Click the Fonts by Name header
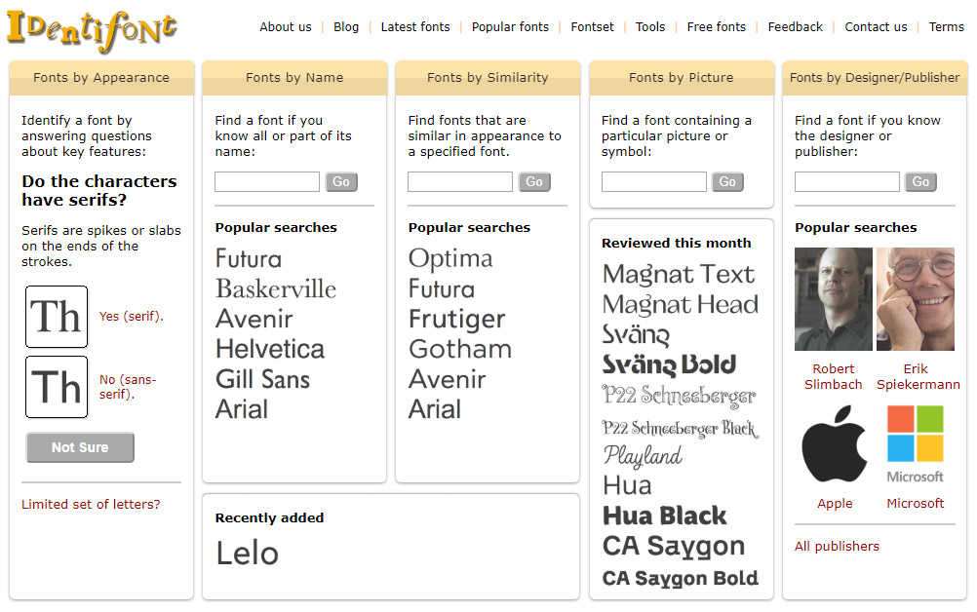This screenshot has width=977, height=612. 294,77
